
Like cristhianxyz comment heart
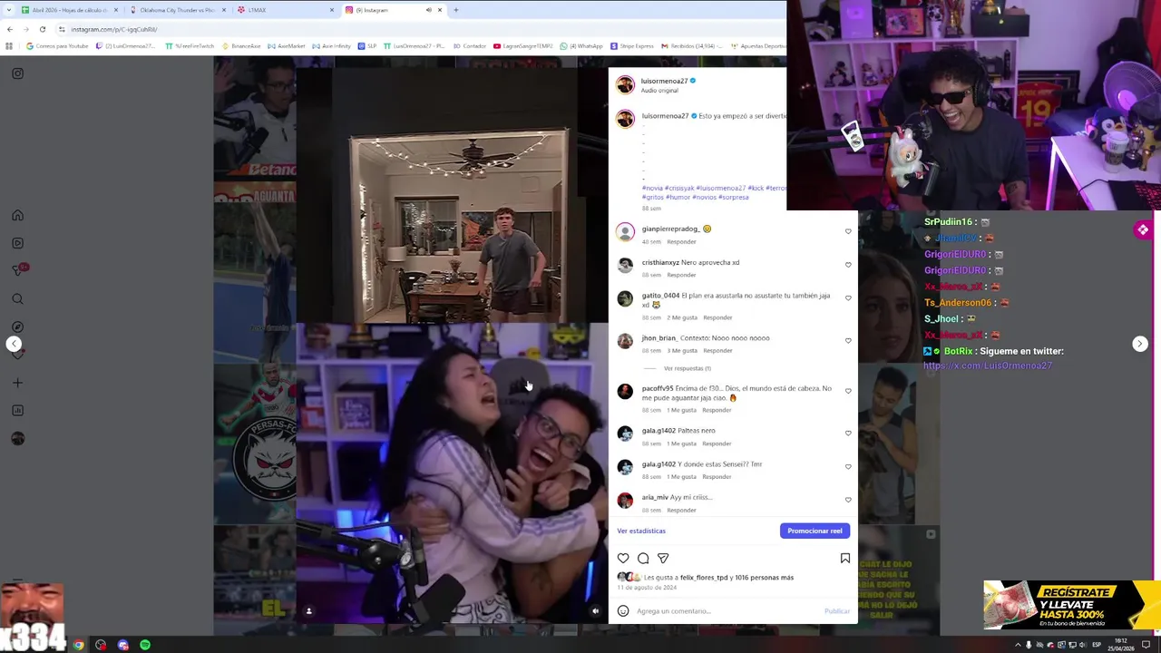pos(848,265)
